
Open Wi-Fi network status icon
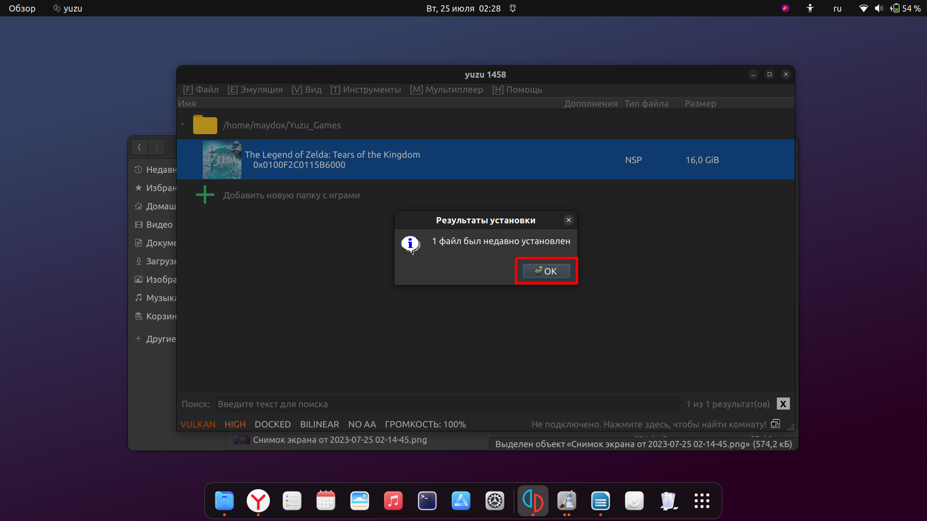864,8
